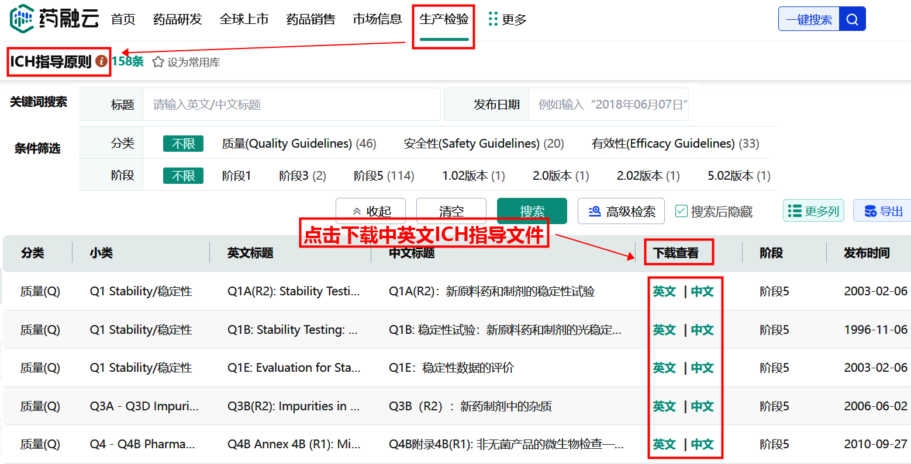Click English title 'Q1A(R2): Stability Testi...'
911x464 pixels.
[x=294, y=291]
